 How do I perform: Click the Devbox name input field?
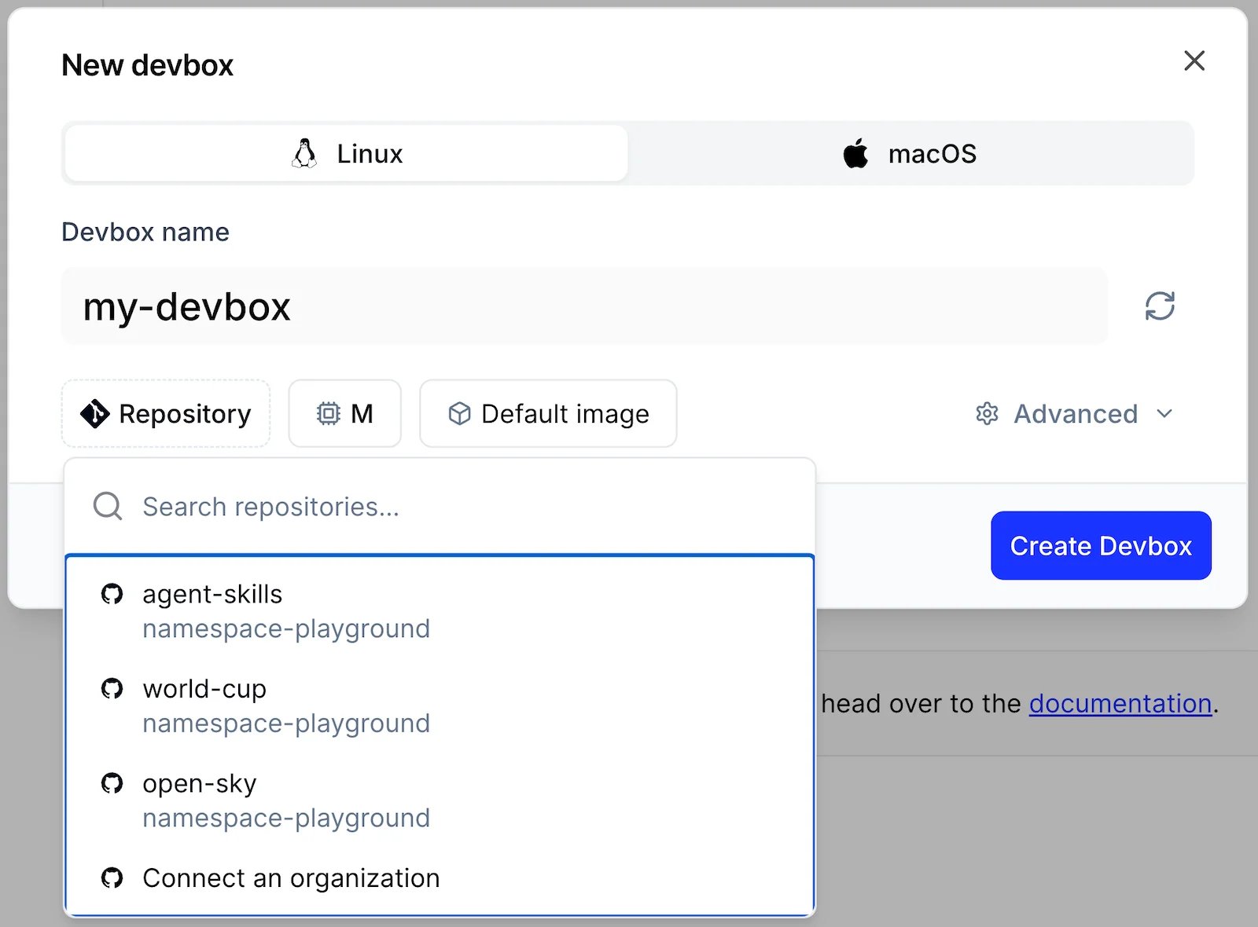coord(584,306)
